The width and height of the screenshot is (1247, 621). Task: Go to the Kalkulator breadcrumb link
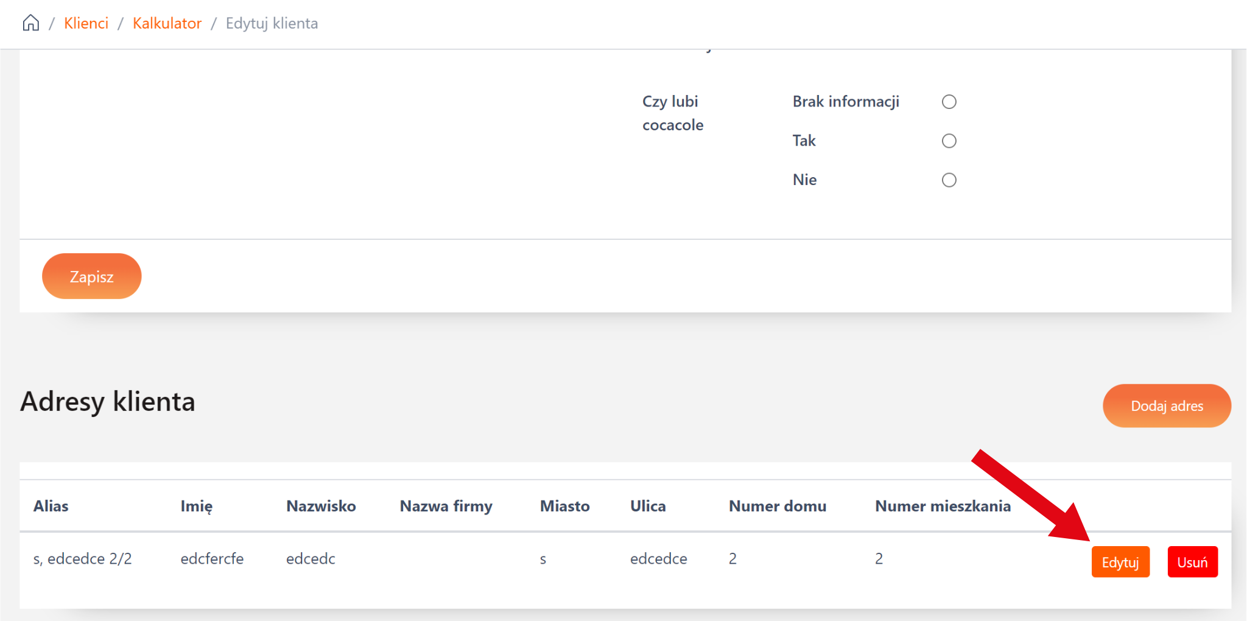[167, 23]
